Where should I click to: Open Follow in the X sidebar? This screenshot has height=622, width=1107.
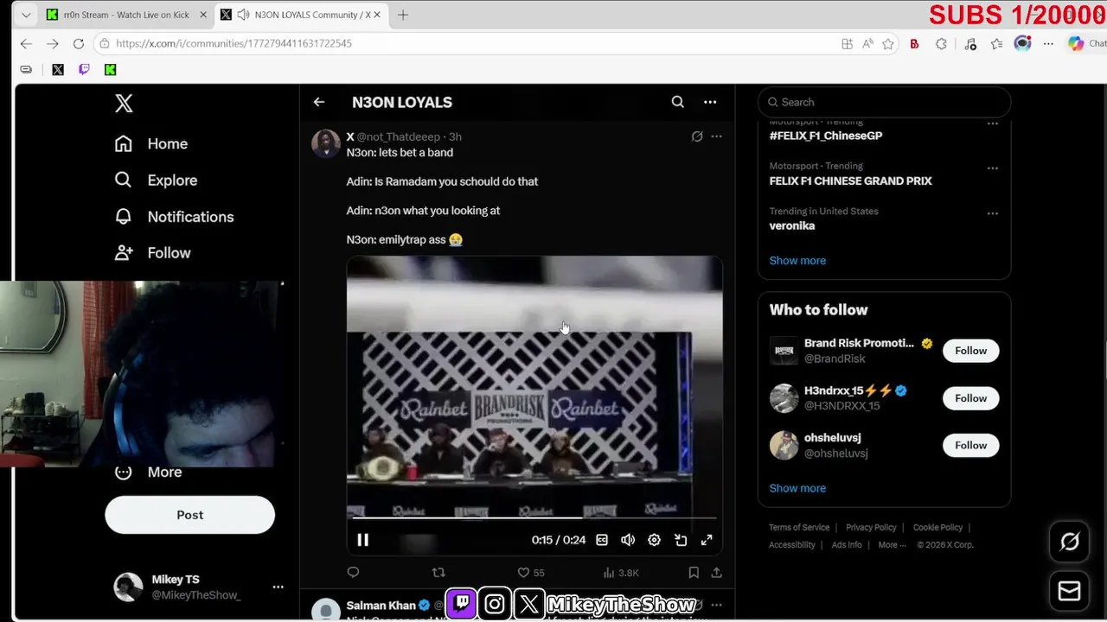pyautogui.click(x=152, y=253)
